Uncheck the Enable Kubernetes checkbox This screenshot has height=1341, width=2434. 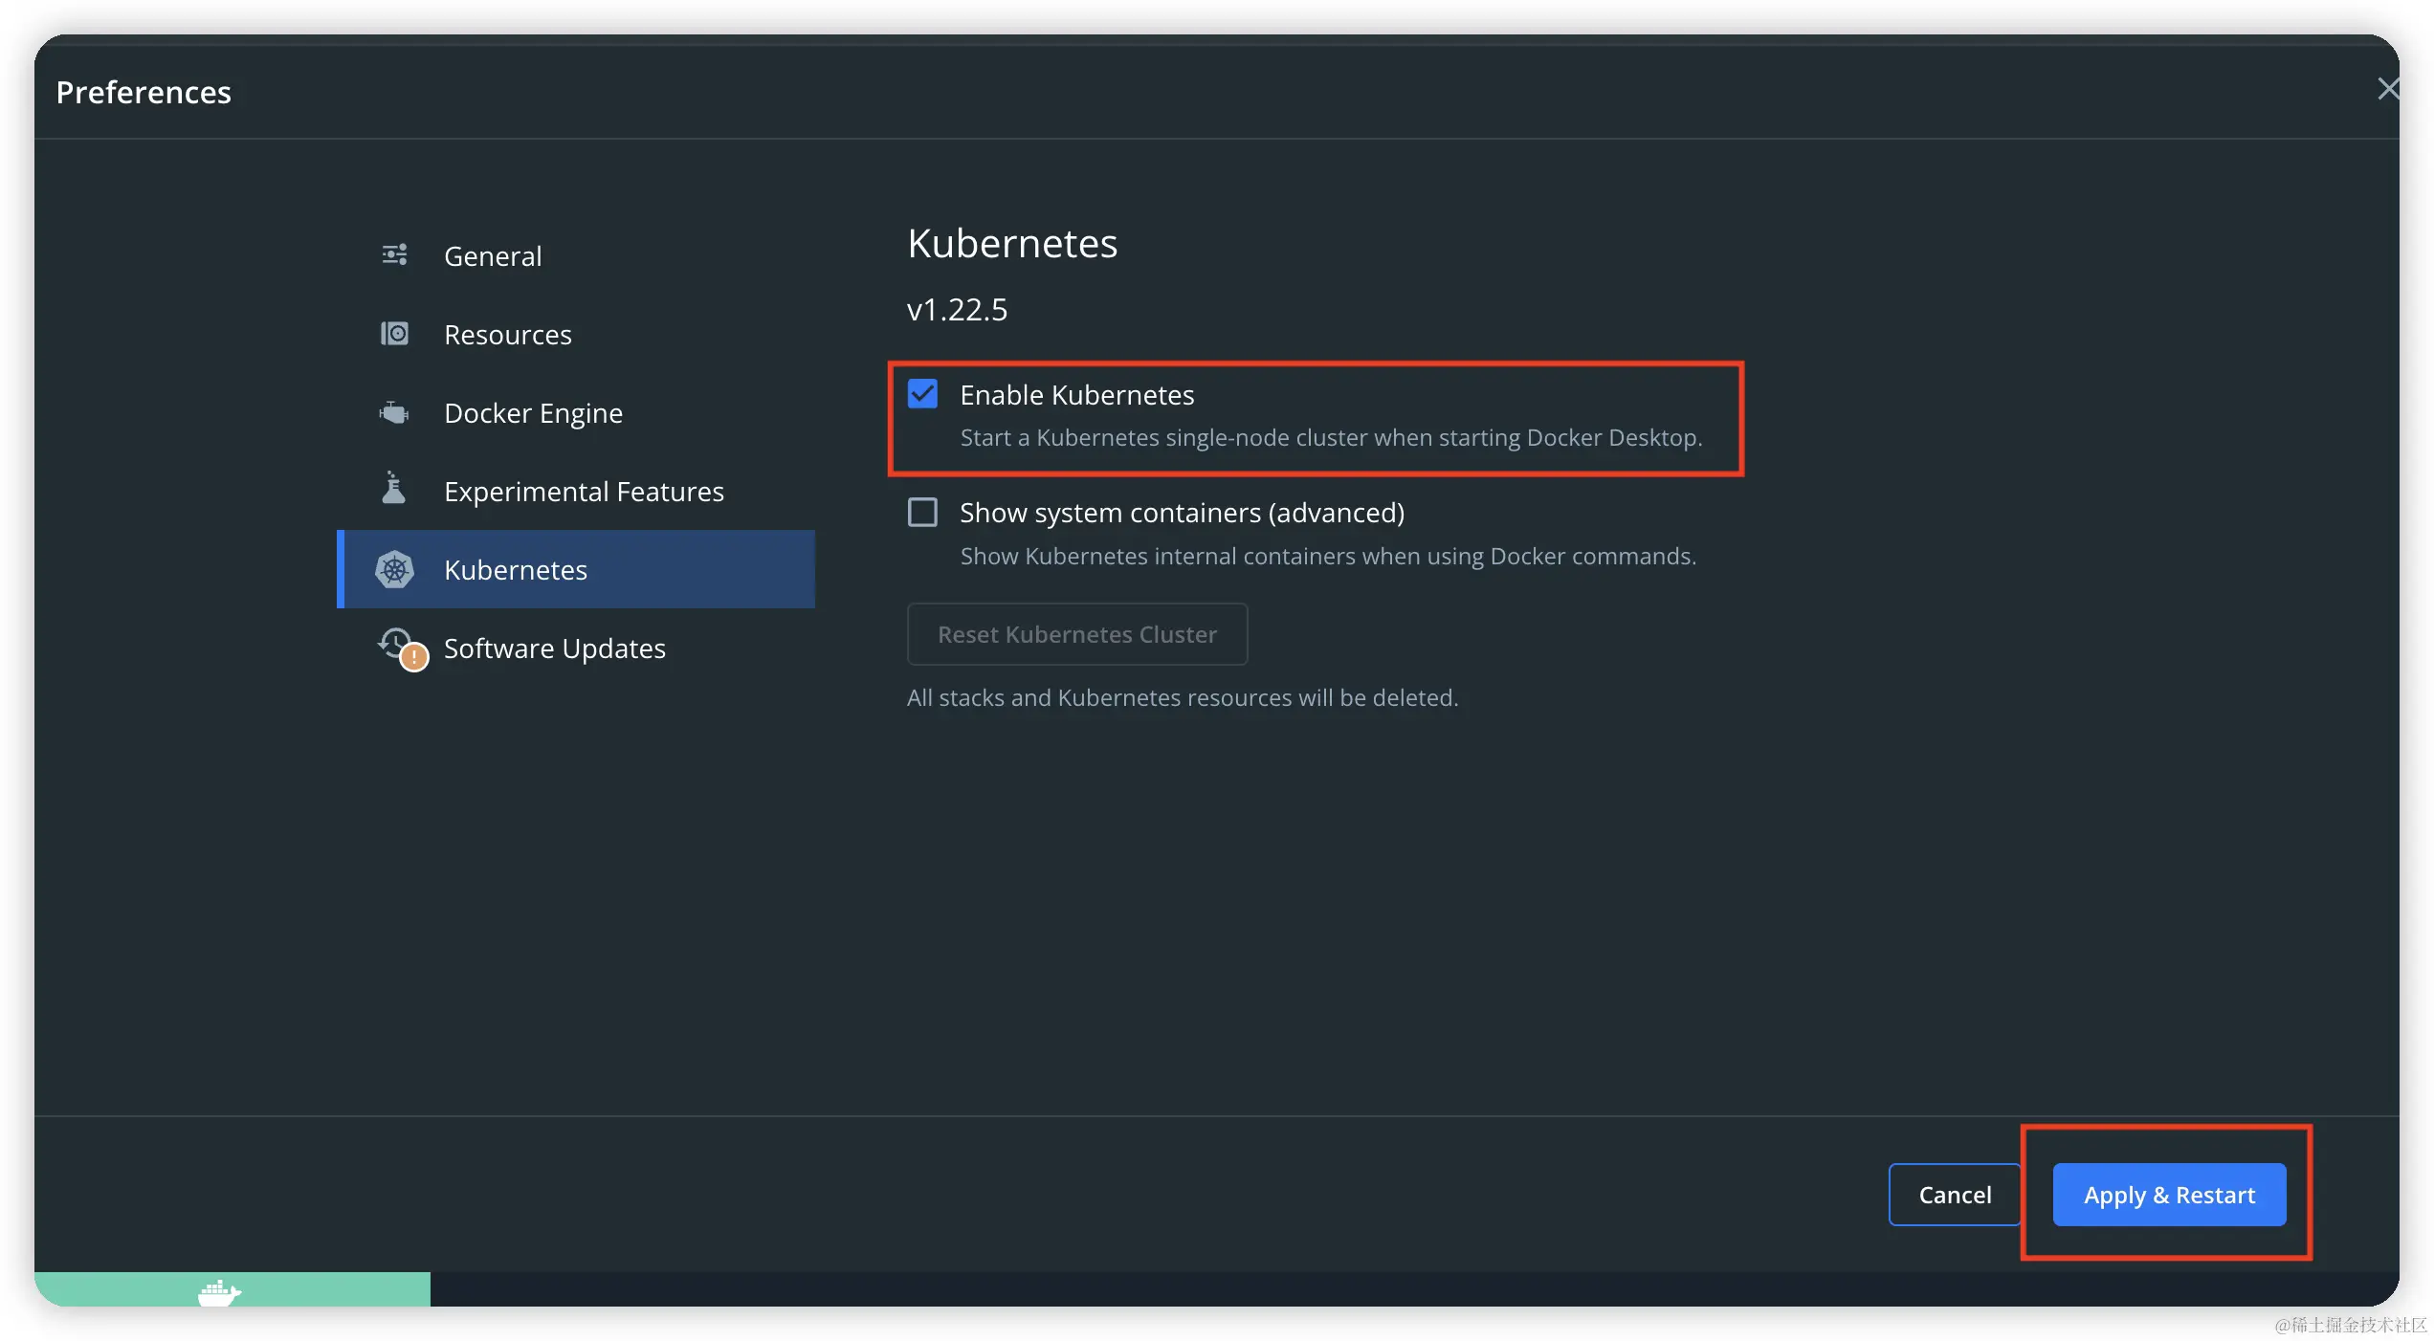[x=922, y=394]
